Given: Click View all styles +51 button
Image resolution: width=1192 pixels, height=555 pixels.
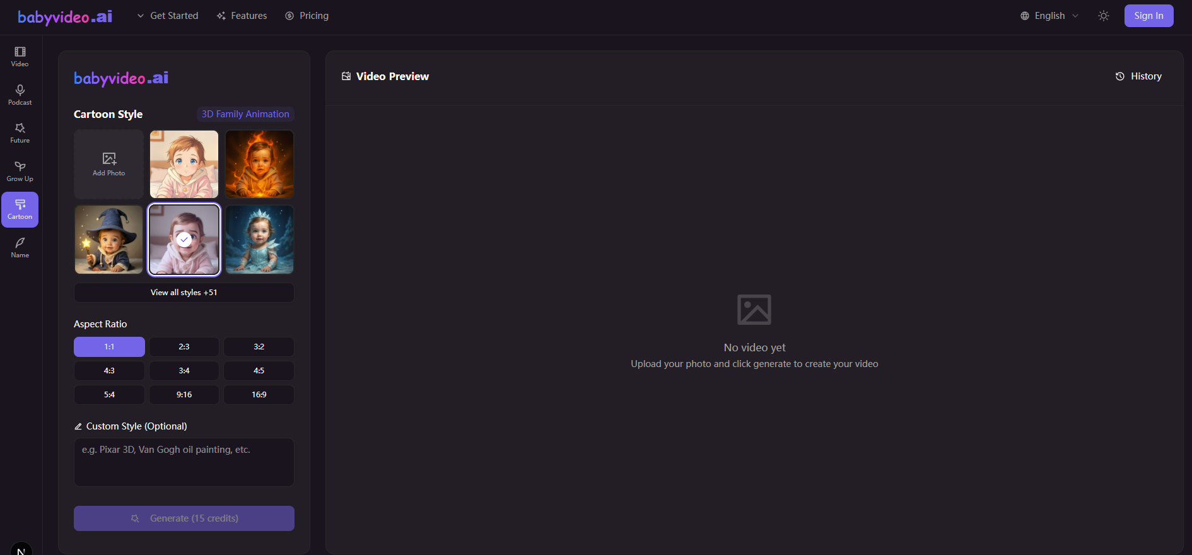Looking at the screenshot, I should point(184,293).
